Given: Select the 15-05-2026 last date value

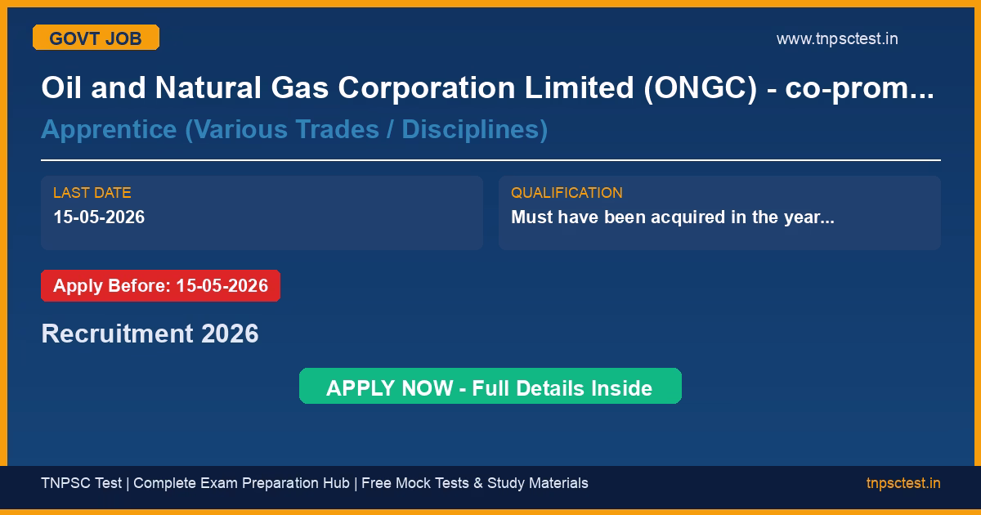Looking at the screenshot, I should (99, 217).
